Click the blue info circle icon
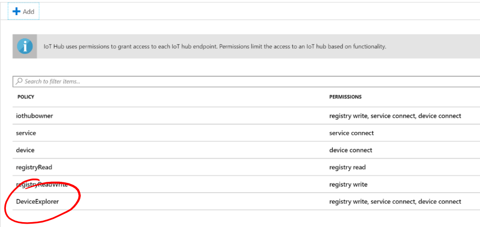Screen dimensions: 480x227 click(25, 47)
